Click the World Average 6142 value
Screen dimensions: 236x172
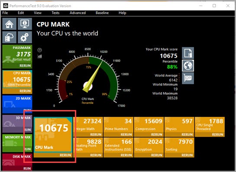(173, 80)
